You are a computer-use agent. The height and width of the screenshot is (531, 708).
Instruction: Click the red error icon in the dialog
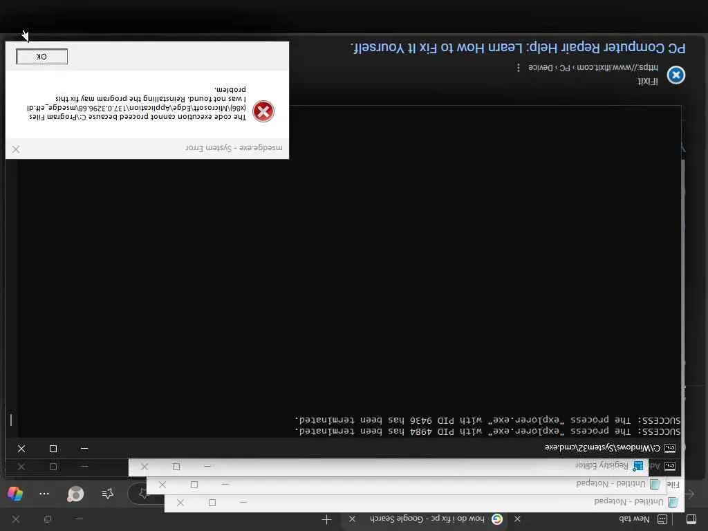[263, 111]
